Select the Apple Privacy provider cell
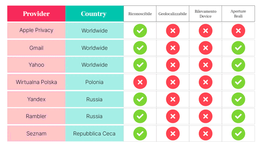Viewport: 262px width, 147px height. (36, 31)
